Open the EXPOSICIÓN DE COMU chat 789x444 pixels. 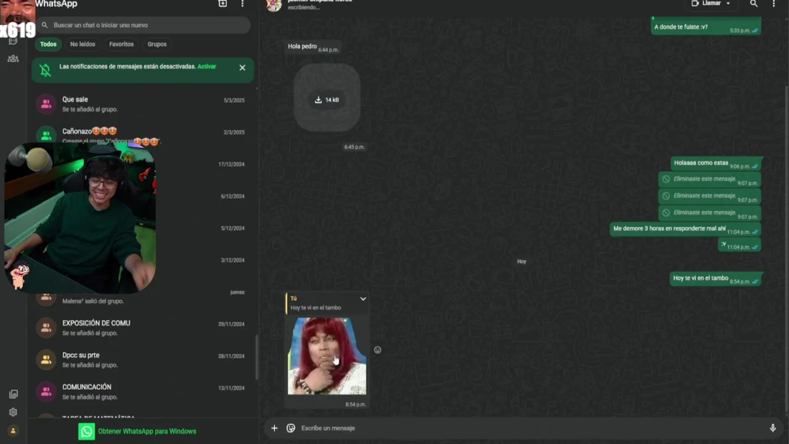[143, 327]
